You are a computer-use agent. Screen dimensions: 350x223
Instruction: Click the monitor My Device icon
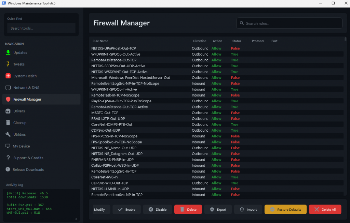(x=8, y=146)
